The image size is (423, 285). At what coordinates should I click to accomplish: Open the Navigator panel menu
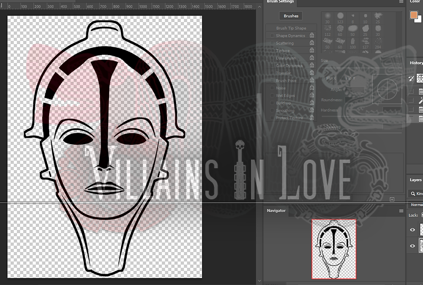click(x=401, y=211)
